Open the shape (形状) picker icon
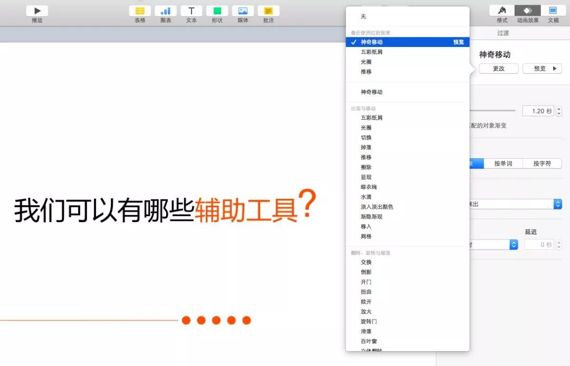 coord(217,11)
